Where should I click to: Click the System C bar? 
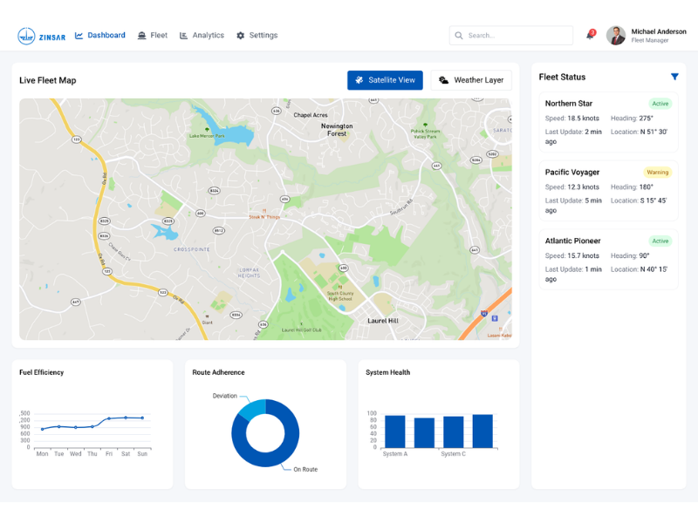click(x=453, y=431)
